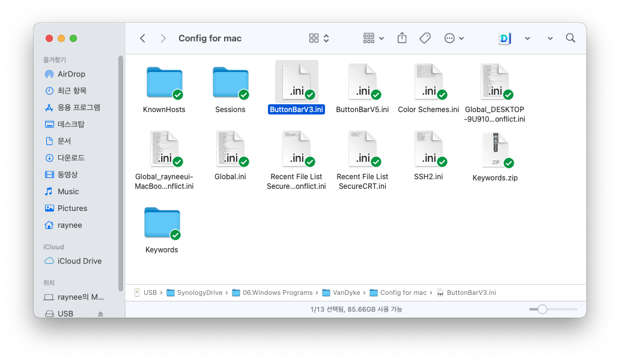Click the Sessions folder name label
Viewport: 620px width, 362px height.
point(231,110)
